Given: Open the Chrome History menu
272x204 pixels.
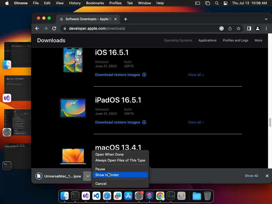Looking at the screenshot, I should 75,3.
